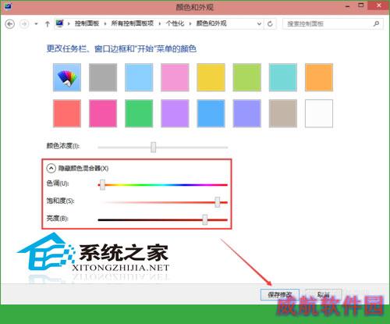
Task: Pick the light sky-blue swatch in top row
Action: pos(139,77)
